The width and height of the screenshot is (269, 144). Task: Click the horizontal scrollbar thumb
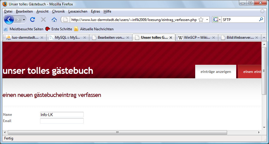(x=117, y=132)
